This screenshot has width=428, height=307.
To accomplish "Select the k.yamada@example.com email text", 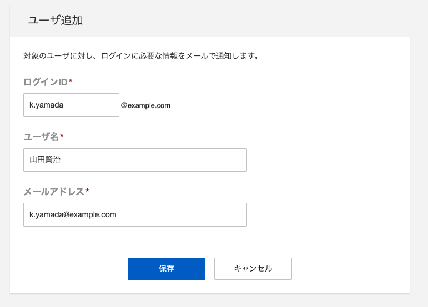I will point(73,214).
